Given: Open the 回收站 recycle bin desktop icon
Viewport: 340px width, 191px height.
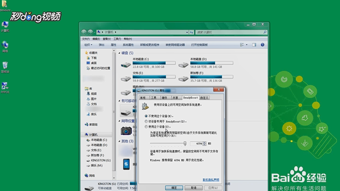Looking at the screenshot, I should coord(5,67).
